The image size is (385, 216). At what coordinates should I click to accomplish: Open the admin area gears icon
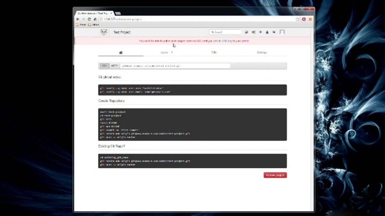click(x=254, y=32)
